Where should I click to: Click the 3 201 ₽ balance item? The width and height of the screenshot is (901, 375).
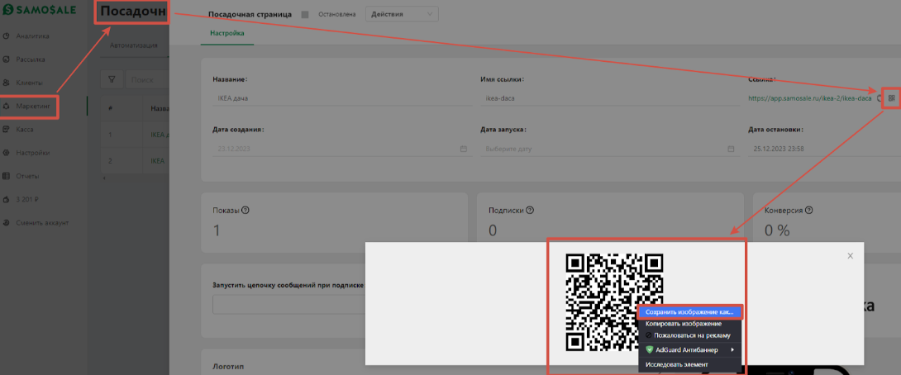[x=26, y=200]
